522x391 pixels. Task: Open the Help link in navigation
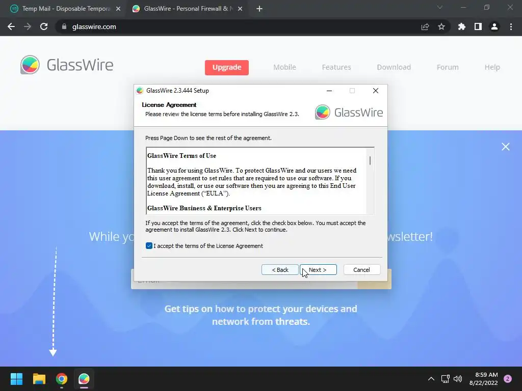click(492, 67)
